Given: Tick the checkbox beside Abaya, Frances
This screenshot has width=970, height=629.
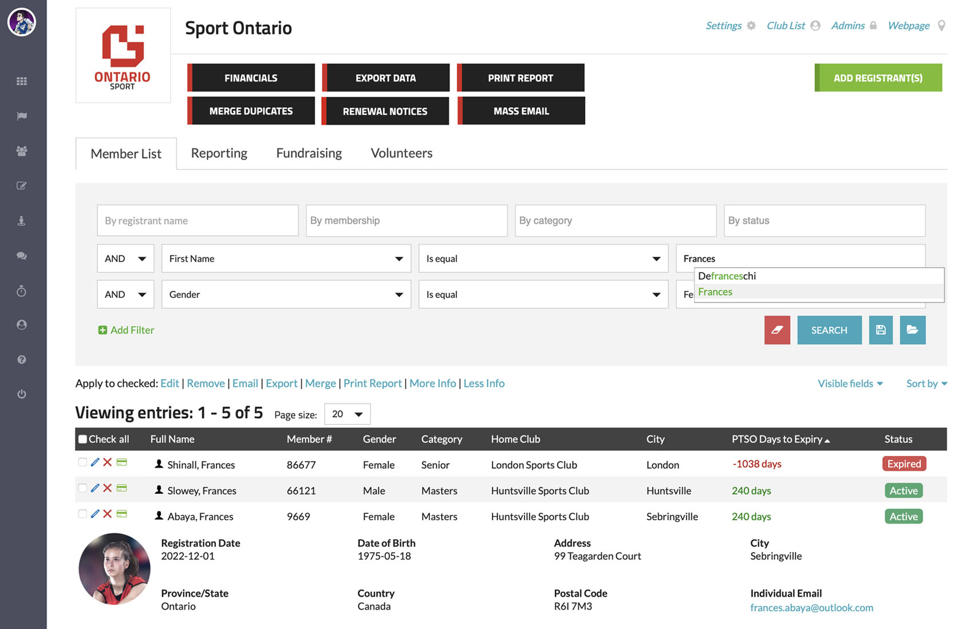Looking at the screenshot, I should 82,514.
